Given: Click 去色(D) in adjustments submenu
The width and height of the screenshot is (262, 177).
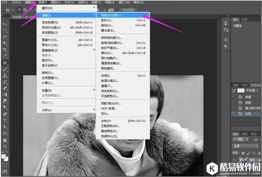Looking at the screenshot, I should (106, 121).
